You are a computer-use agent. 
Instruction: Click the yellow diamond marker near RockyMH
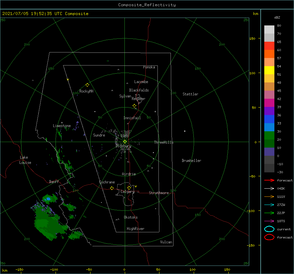point(87,85)
